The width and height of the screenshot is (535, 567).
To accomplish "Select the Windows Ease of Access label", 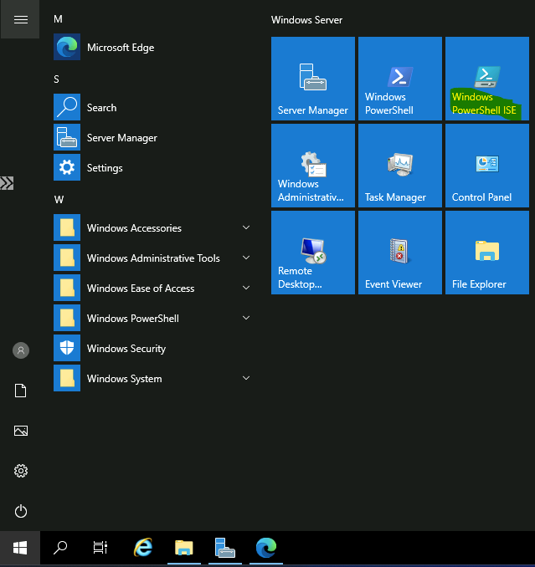I will [141, 289].
